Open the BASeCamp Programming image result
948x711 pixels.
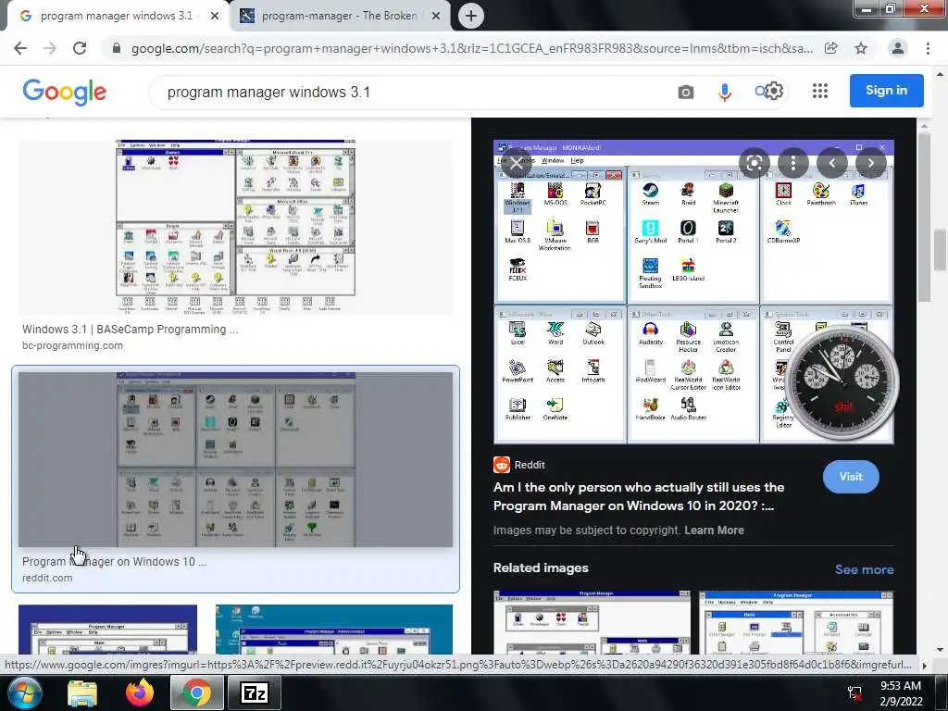235,228
